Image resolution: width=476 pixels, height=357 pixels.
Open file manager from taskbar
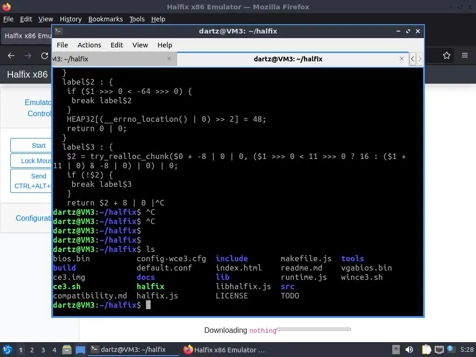67,350
